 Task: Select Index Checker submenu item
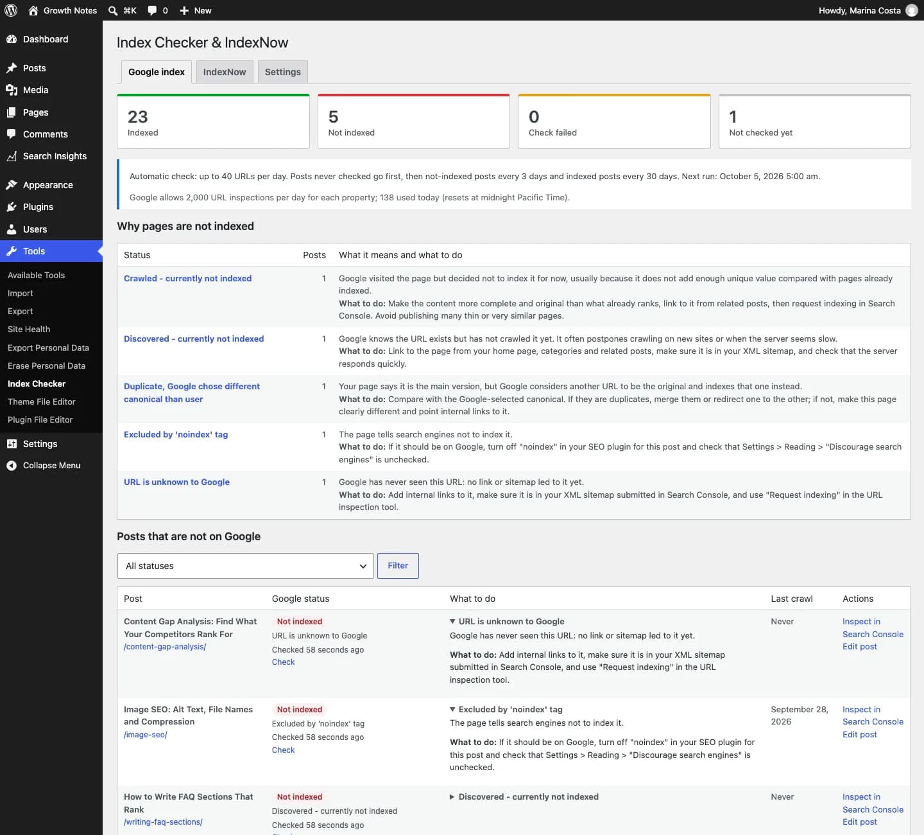37,383
